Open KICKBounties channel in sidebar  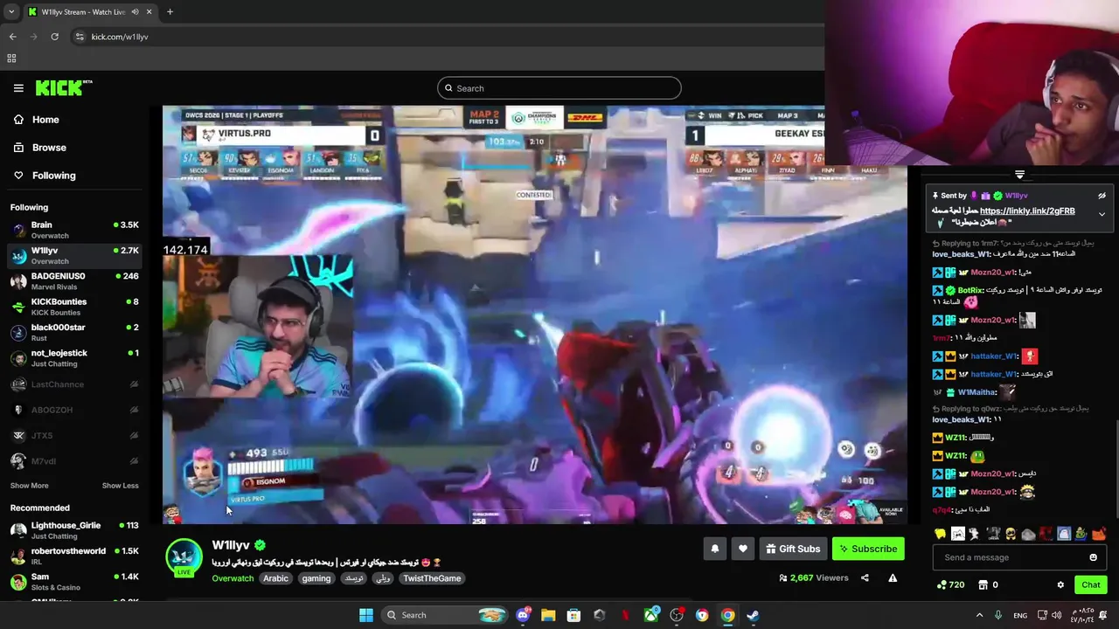click(74, 307)
